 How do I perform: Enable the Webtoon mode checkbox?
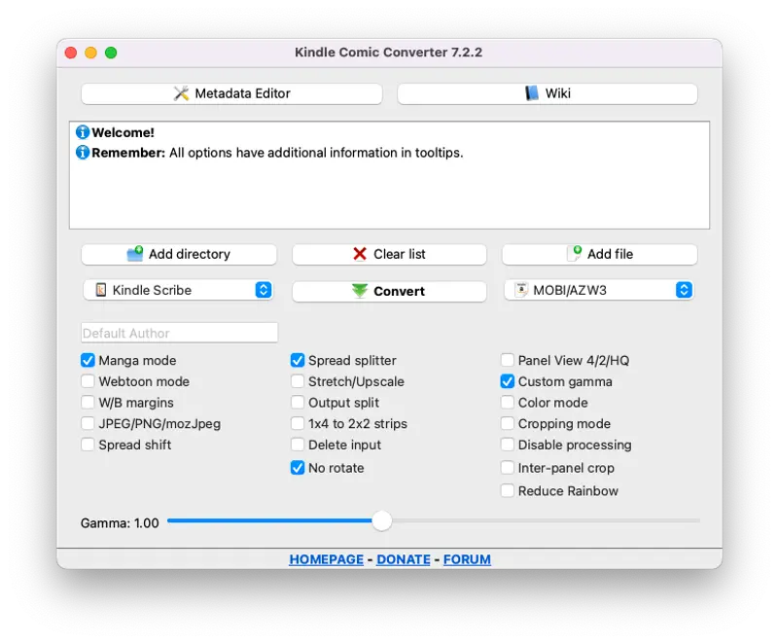[88, 381]
